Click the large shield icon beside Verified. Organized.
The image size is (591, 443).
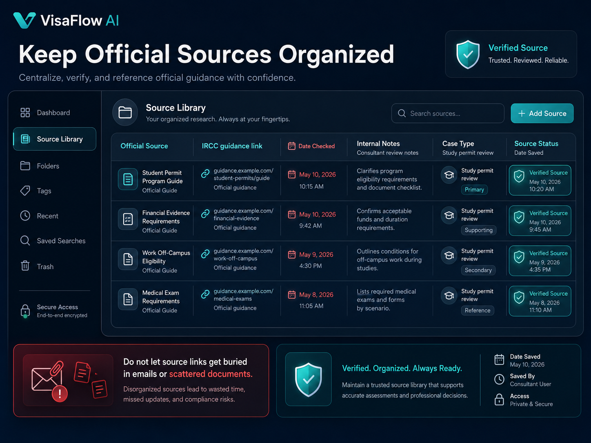tap(309, 379)
